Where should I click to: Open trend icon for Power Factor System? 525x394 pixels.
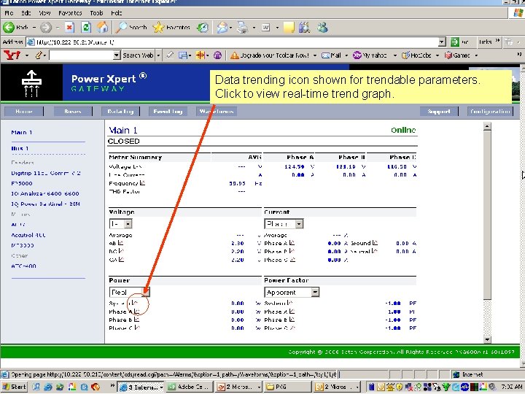pyautogui.click(x=290, y=303)
